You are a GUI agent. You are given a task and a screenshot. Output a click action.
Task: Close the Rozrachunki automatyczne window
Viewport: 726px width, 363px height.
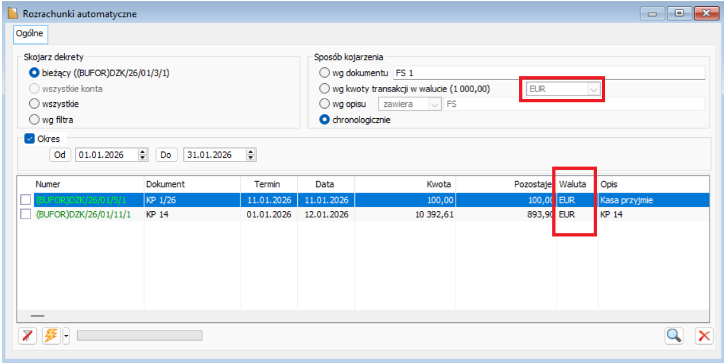click(x=706, y=13)
